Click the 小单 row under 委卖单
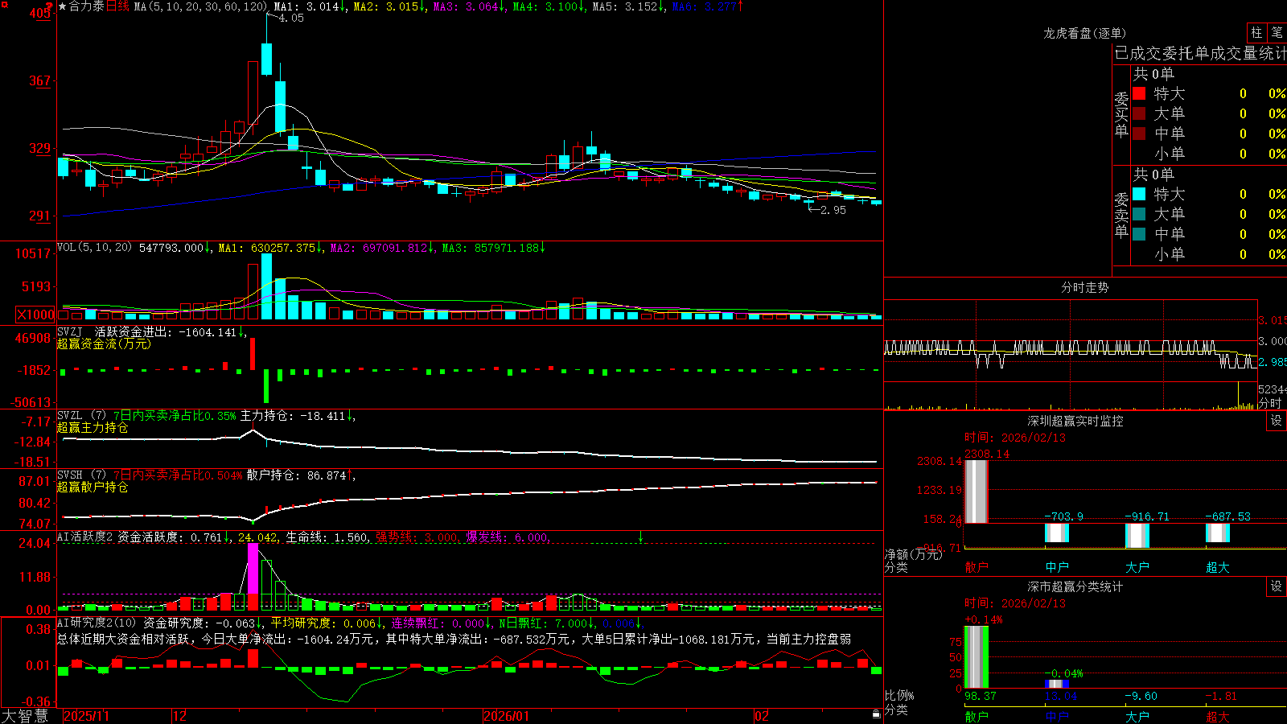Screen dimensions: 1287x724 point(1209,254)
